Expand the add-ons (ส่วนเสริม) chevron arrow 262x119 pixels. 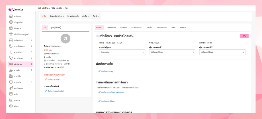pyautogui.click(x=32, y=82)
